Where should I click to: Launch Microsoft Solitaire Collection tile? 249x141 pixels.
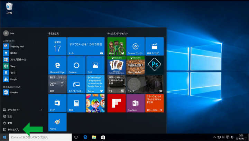[117, 65]
